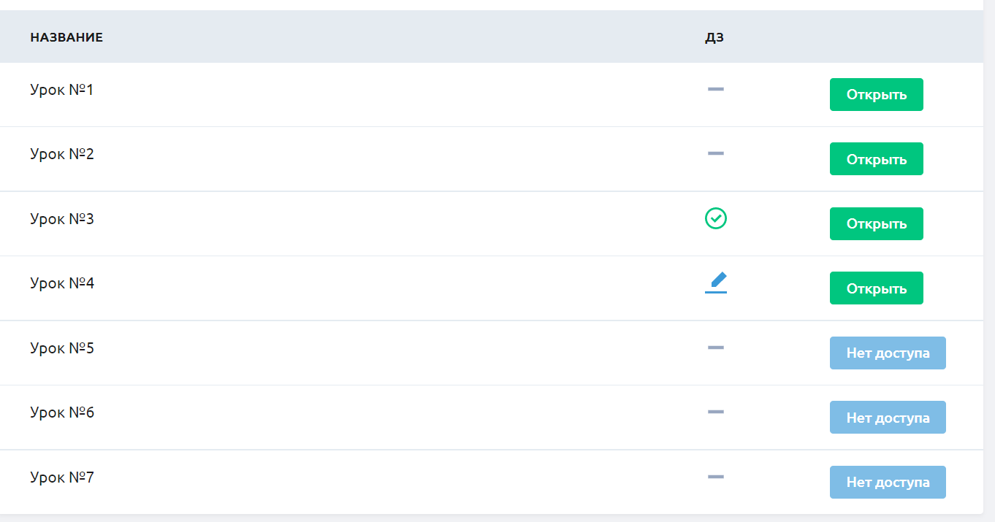Click the dash homework icon for Урок №6
This screenshot has width=995, height=522.
[716, 412]
